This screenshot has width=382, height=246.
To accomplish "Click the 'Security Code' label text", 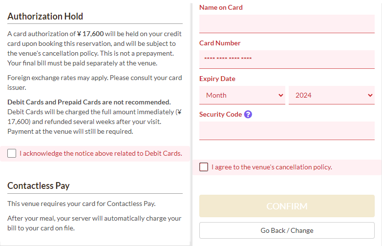I will click(220, 114).
